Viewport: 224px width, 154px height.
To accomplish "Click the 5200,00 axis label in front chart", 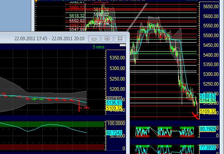I will [117, 89].
